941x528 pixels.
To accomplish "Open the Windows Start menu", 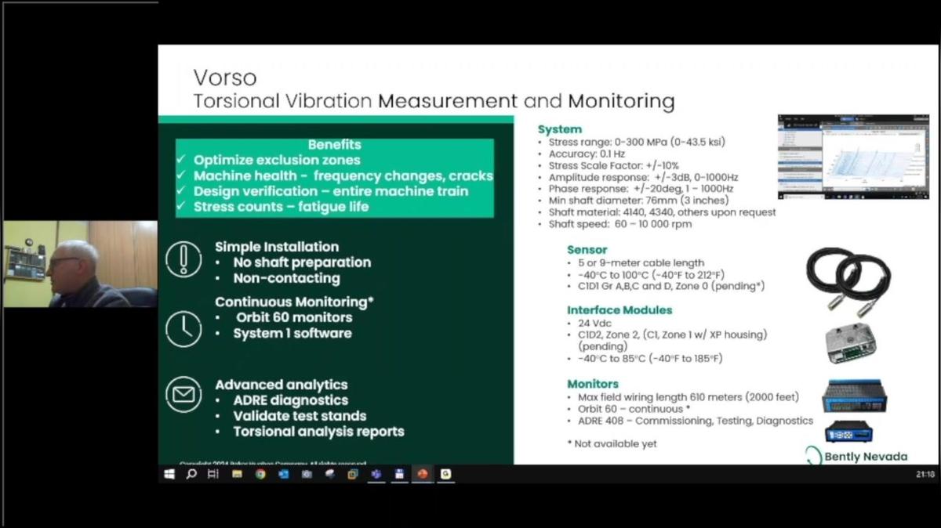I will [169, 474].
